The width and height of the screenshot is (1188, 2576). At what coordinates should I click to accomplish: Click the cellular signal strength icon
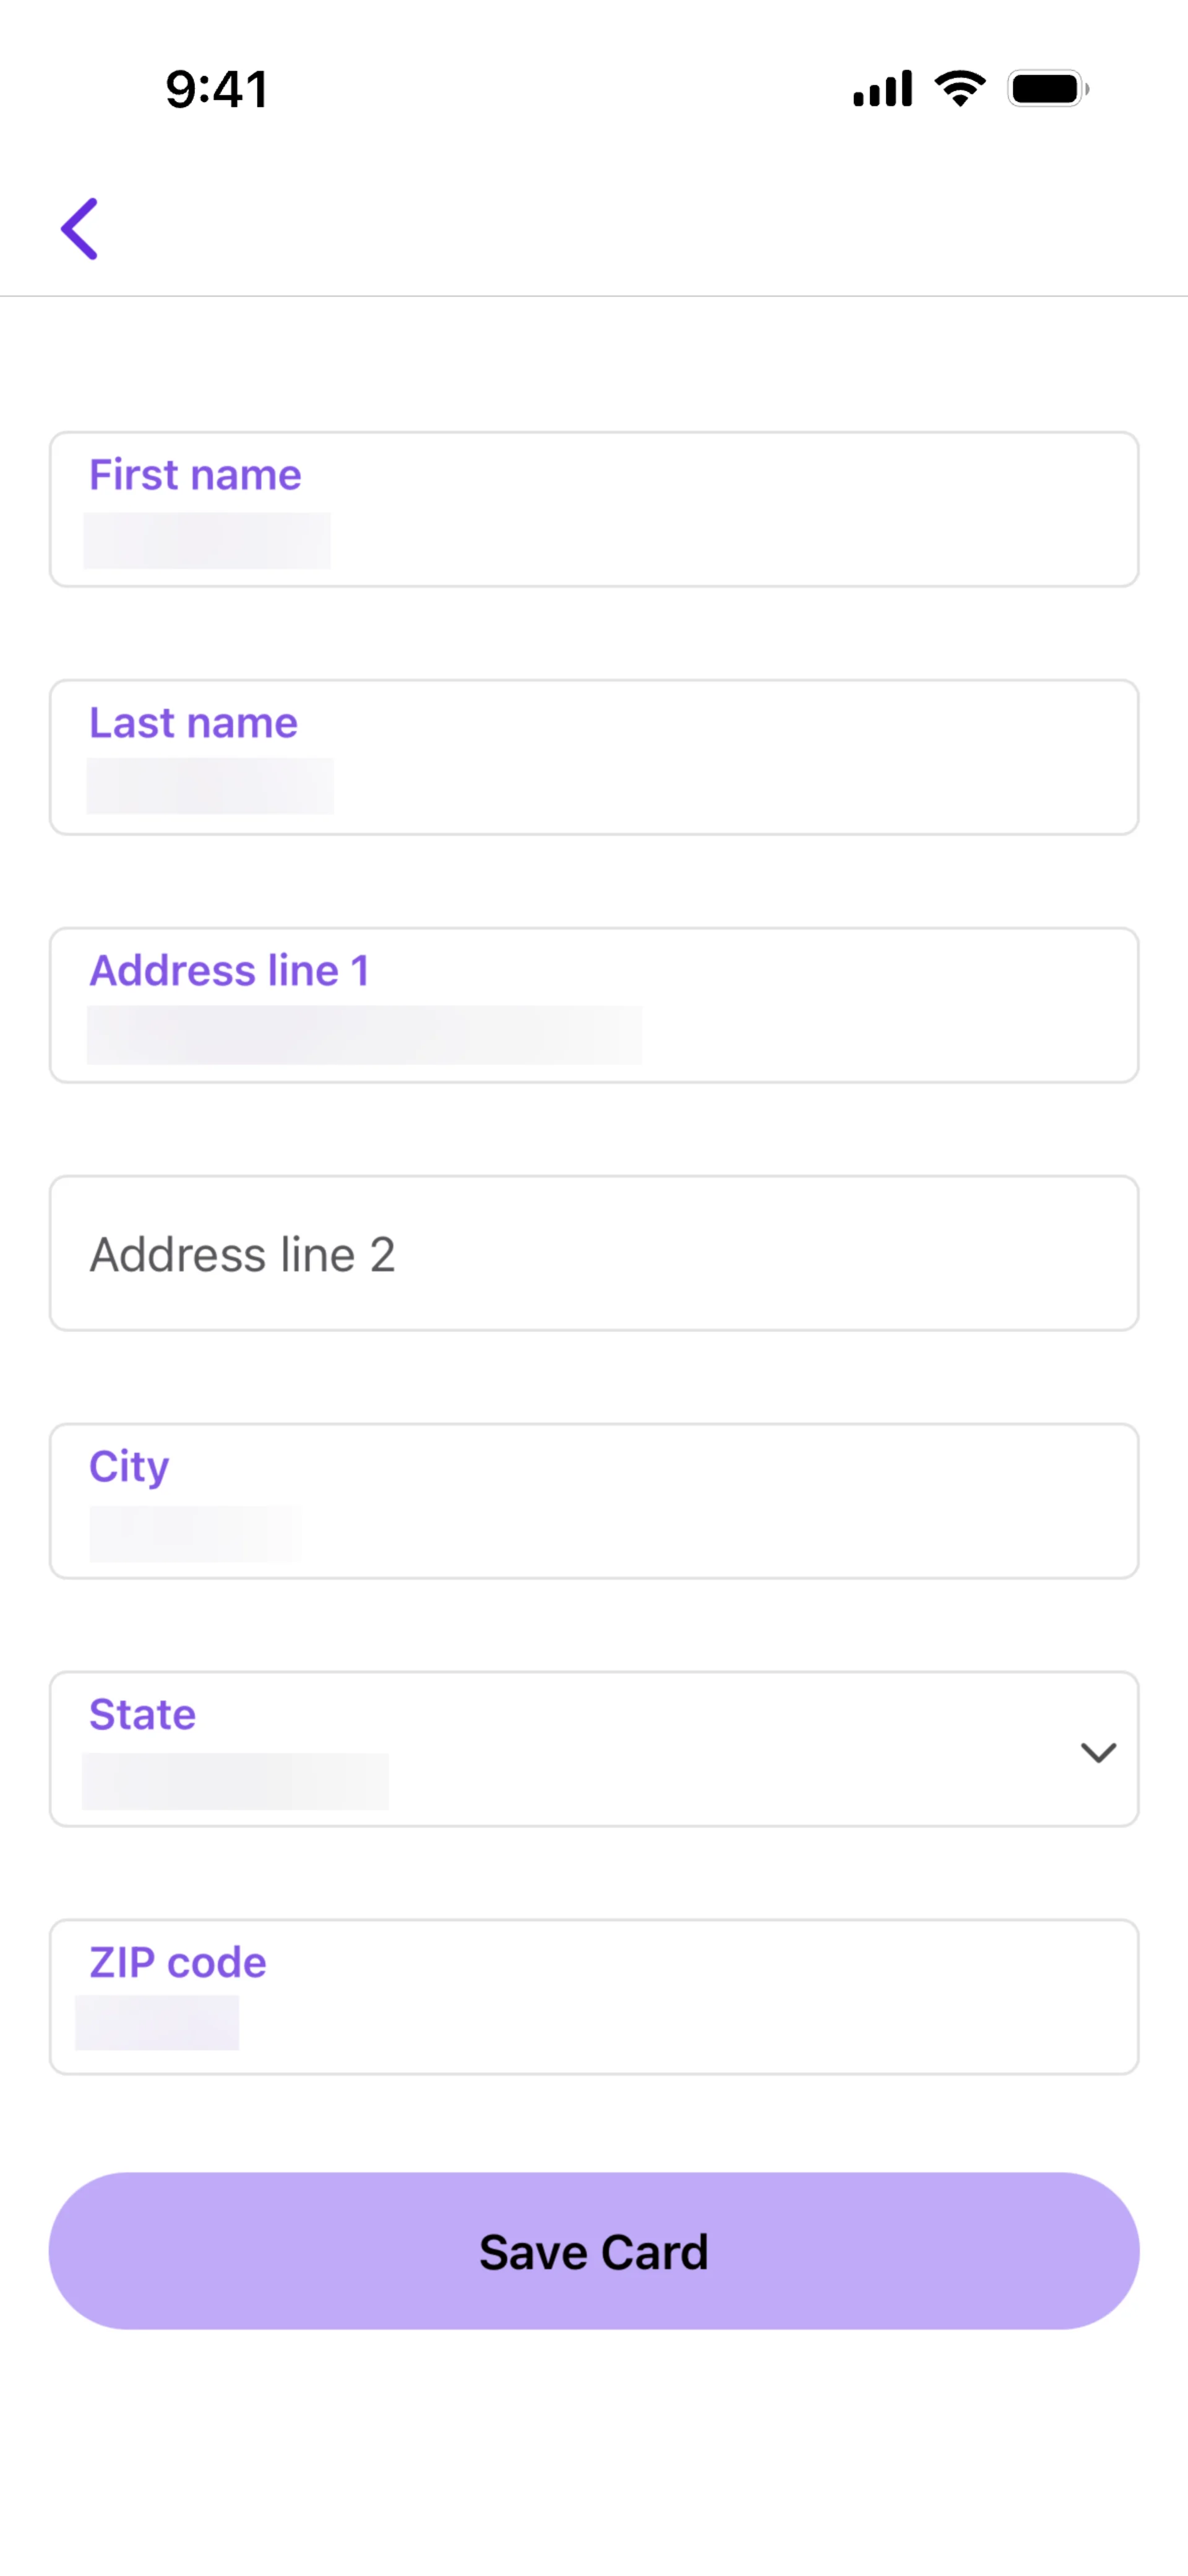pyautogui.click(x=882, y=89)
